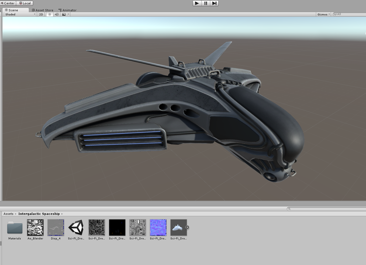
Task: Click the Assets breadcrumb link
Action: tap(8, 214)
